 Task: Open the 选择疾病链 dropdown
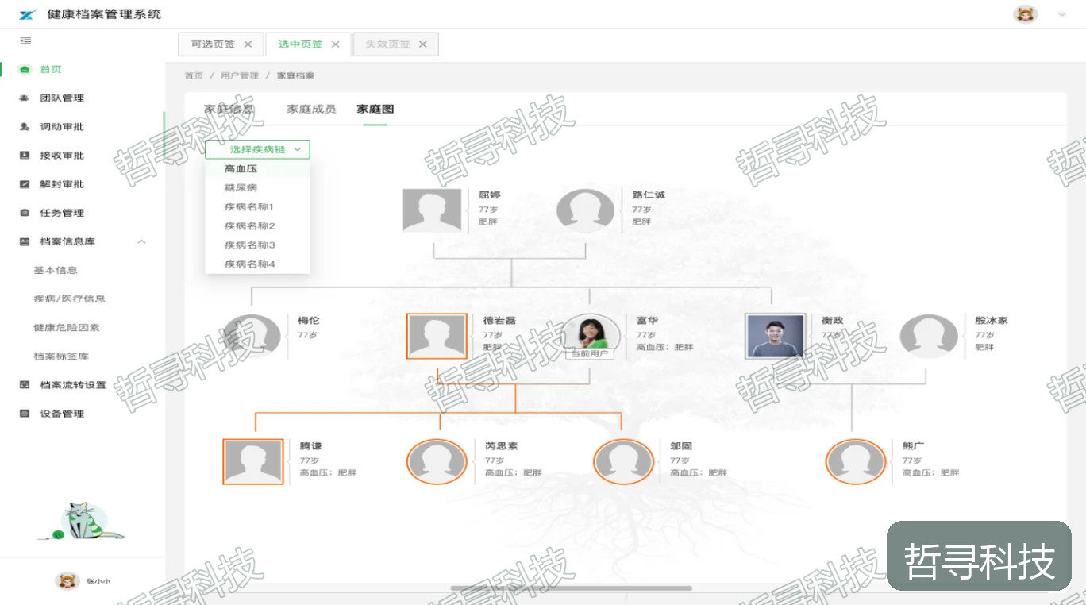pos(257,149)
